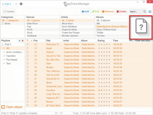Click the Update button
This screenshot has width=153, height=115.
tap(9, 12)
